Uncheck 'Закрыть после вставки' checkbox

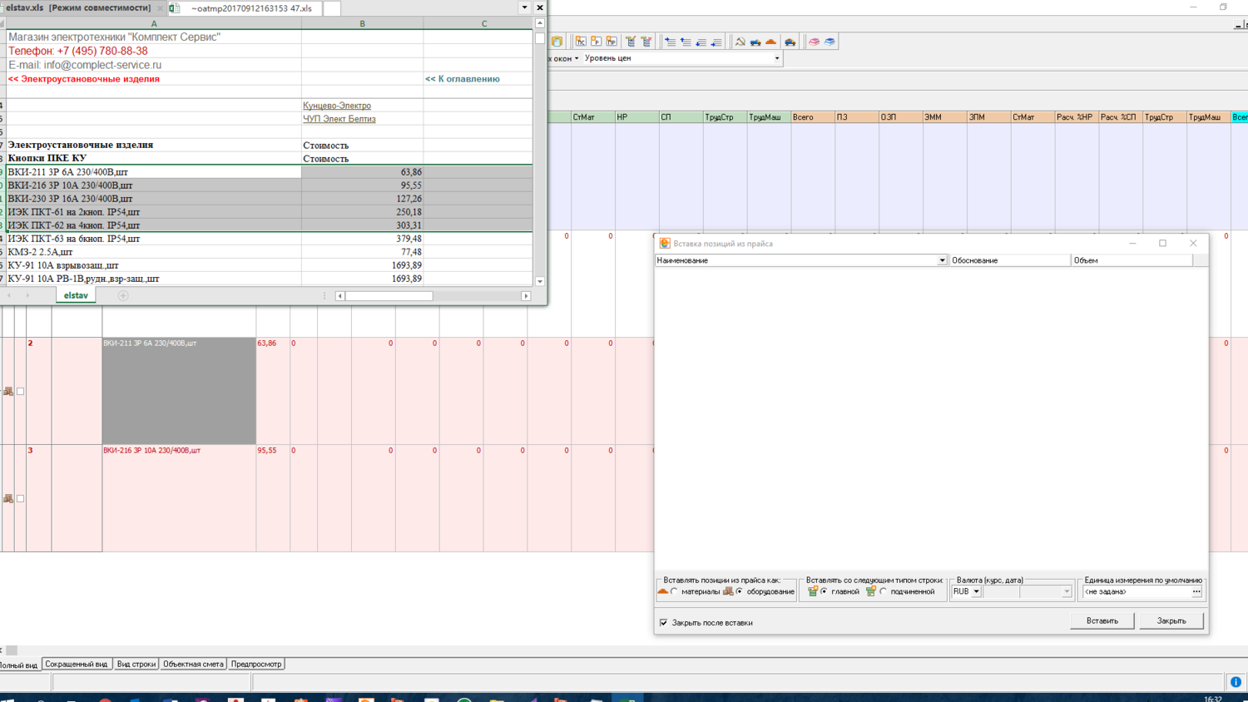pos(664,622)
